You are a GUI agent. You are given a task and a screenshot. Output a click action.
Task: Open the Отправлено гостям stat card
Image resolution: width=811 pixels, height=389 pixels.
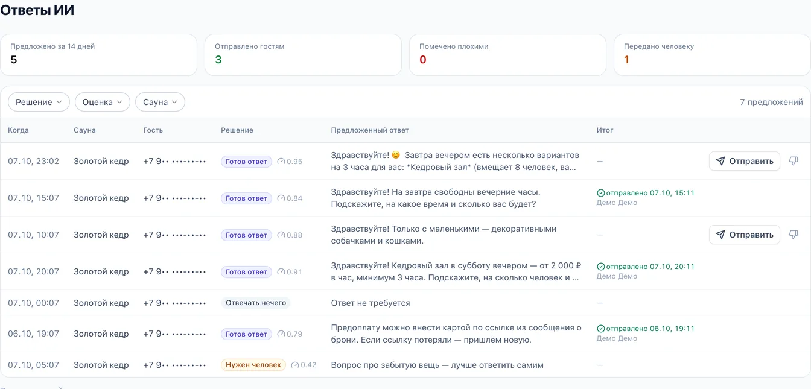point(303,55)
